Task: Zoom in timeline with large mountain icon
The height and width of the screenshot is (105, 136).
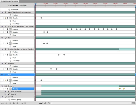Action: (41, 103)
